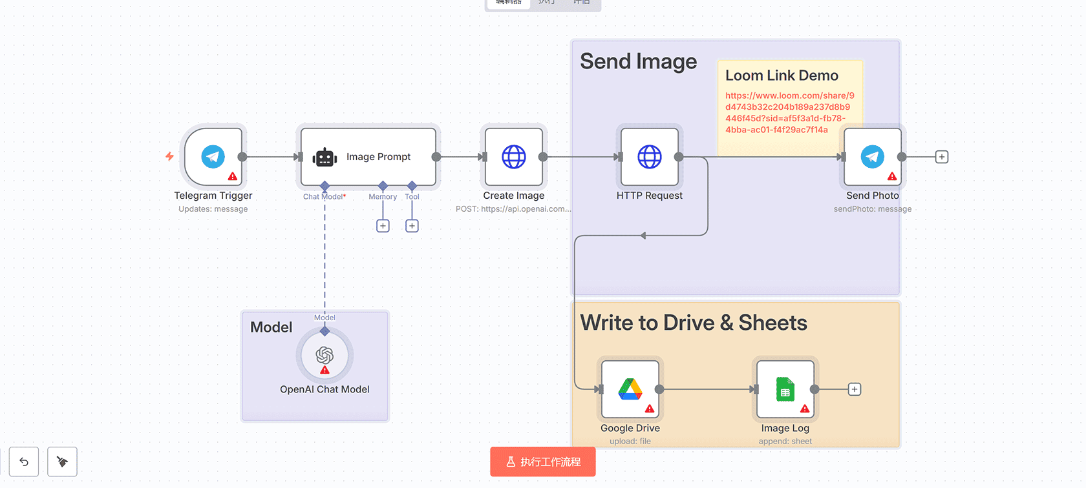Screen dimensions: 1086x488
Task: Open the Loom share link in sticky note
Action: click(789, 112)
